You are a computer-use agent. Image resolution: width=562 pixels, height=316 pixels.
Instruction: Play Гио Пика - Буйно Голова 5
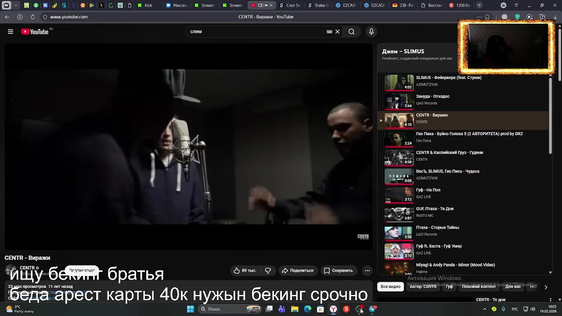(463, 138)
